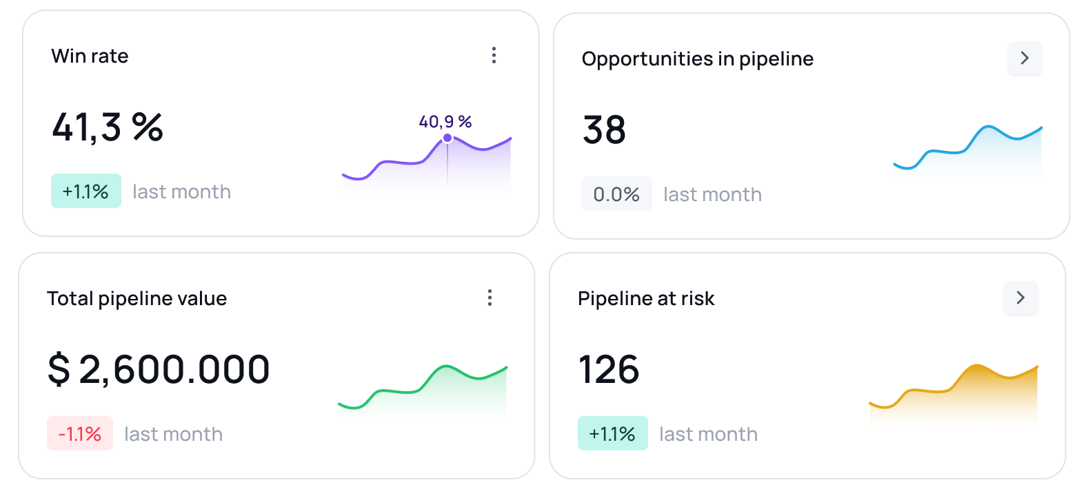Click +1.1% badge on Pipeline at risk
Viewport: 1088px width, 489px height.
coord(612,434)
